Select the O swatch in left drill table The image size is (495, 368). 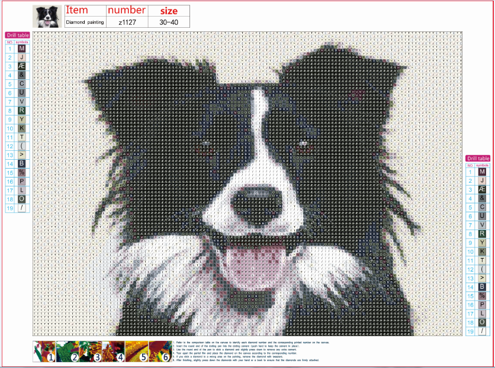pos(21,199)
